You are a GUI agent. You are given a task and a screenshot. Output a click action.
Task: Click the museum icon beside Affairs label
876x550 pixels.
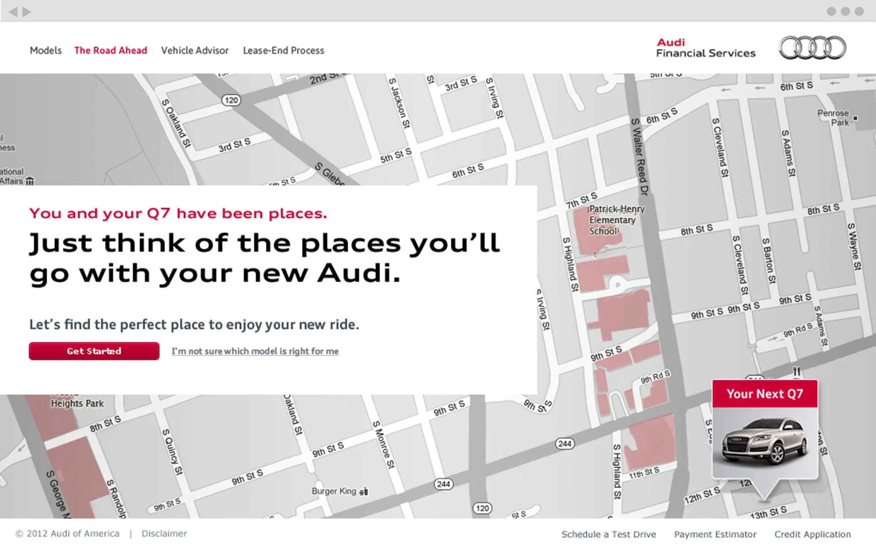(x=30, y=181)
